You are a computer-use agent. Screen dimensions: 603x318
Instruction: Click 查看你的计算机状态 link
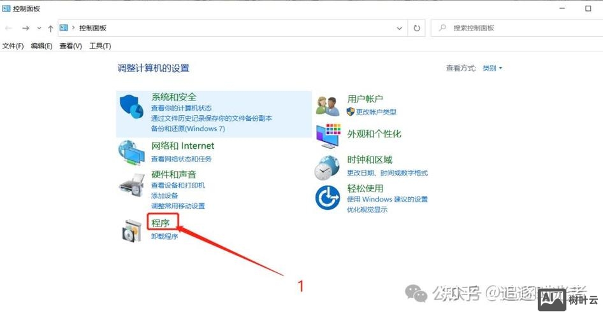(x=181, y=108)
